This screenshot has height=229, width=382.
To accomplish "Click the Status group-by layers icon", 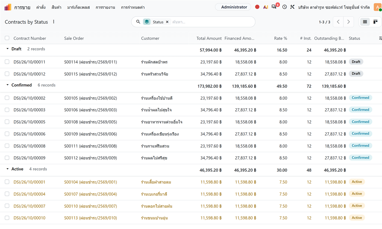I will click(x=147, y=22).
